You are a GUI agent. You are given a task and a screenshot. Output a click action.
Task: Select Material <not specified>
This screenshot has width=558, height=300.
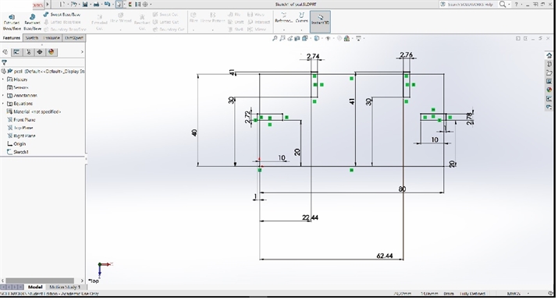(34, 111)
